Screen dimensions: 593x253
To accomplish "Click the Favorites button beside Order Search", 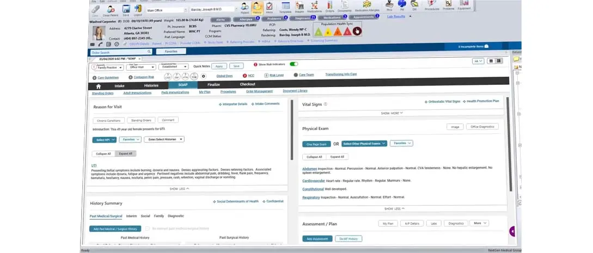I will coord(171,51).
